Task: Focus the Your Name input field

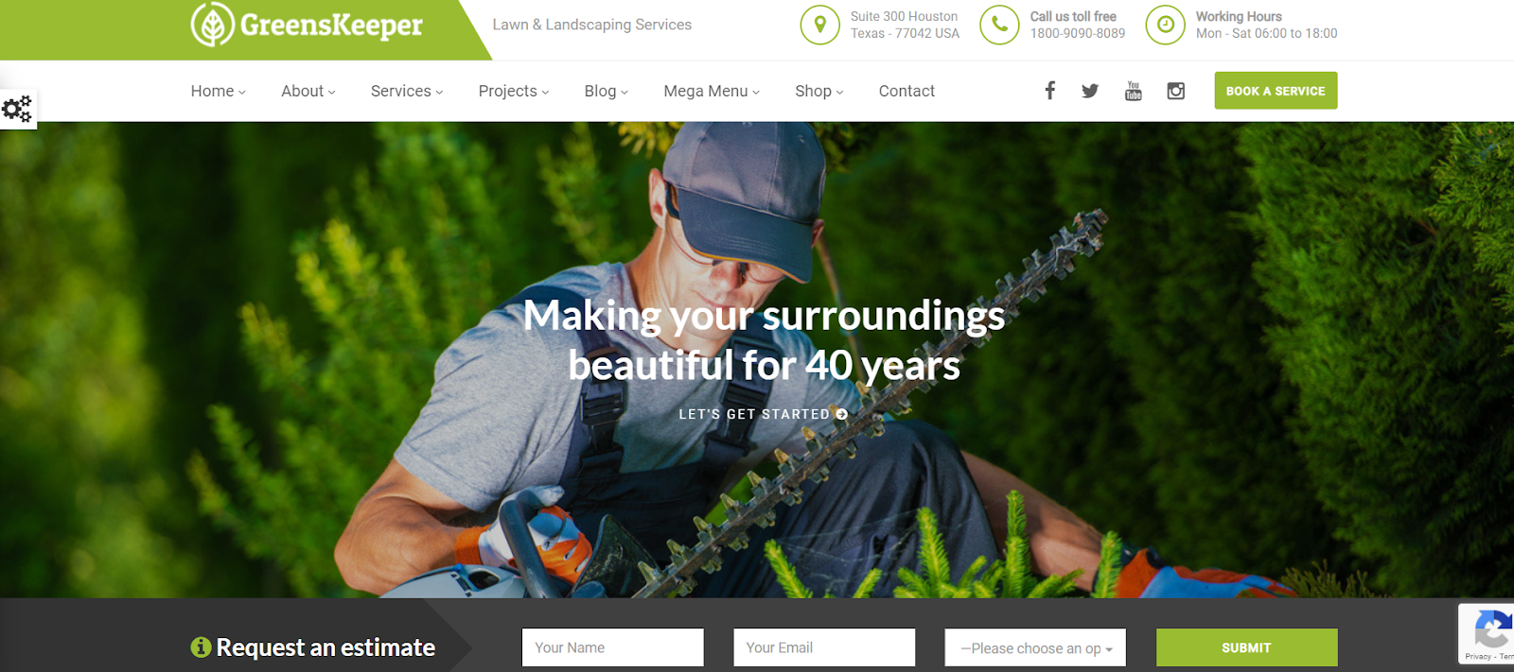Action: point(613,647)
